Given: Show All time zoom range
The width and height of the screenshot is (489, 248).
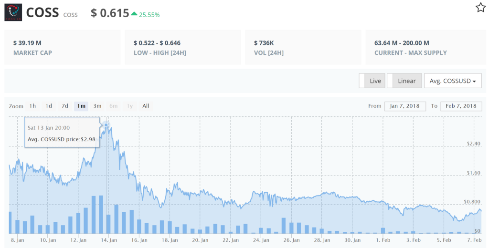Looking at the screenshot, I should [146, 106].
